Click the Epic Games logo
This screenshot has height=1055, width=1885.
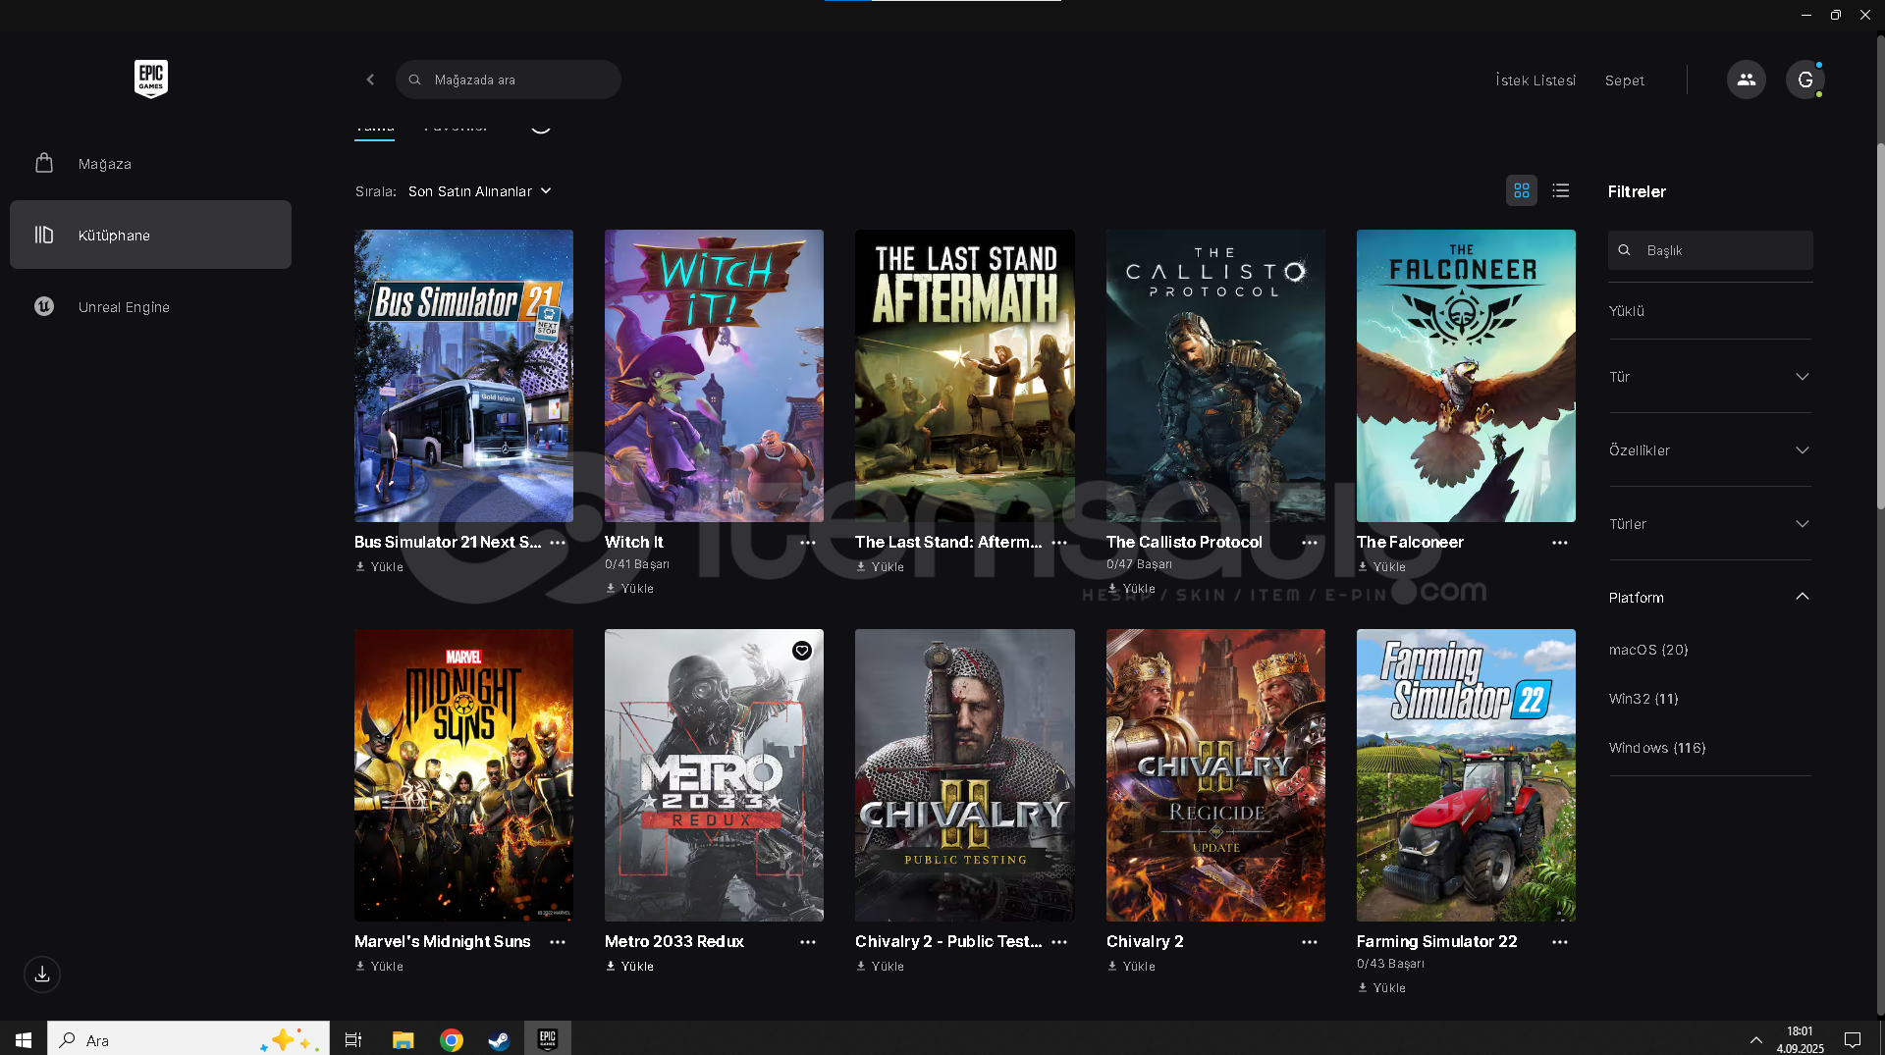151,79
